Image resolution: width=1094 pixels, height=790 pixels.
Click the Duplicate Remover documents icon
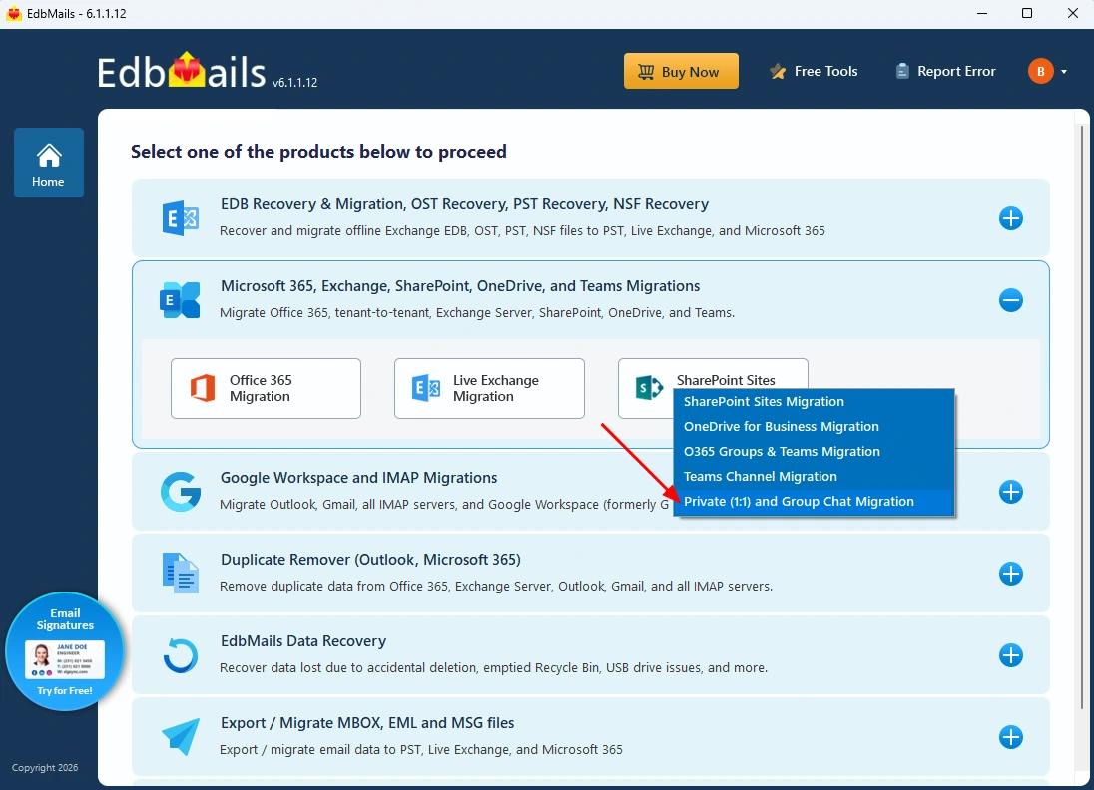[x=181, y=574]
